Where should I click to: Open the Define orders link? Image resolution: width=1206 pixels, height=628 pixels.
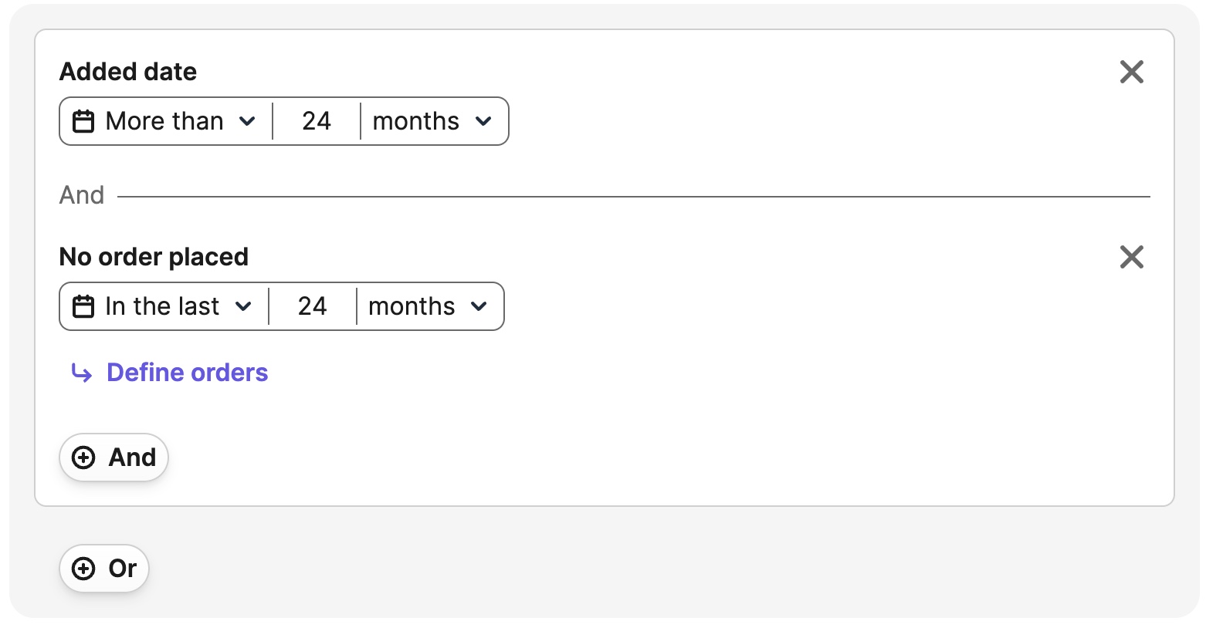coord(187,373)
